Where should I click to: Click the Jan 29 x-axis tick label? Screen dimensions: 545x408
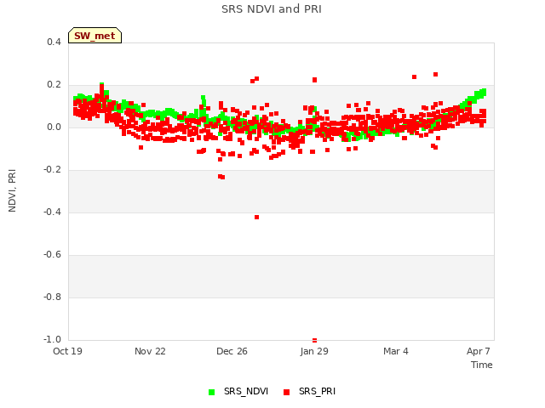click(314, 351)
